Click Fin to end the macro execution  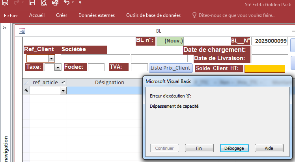[199, 148]
